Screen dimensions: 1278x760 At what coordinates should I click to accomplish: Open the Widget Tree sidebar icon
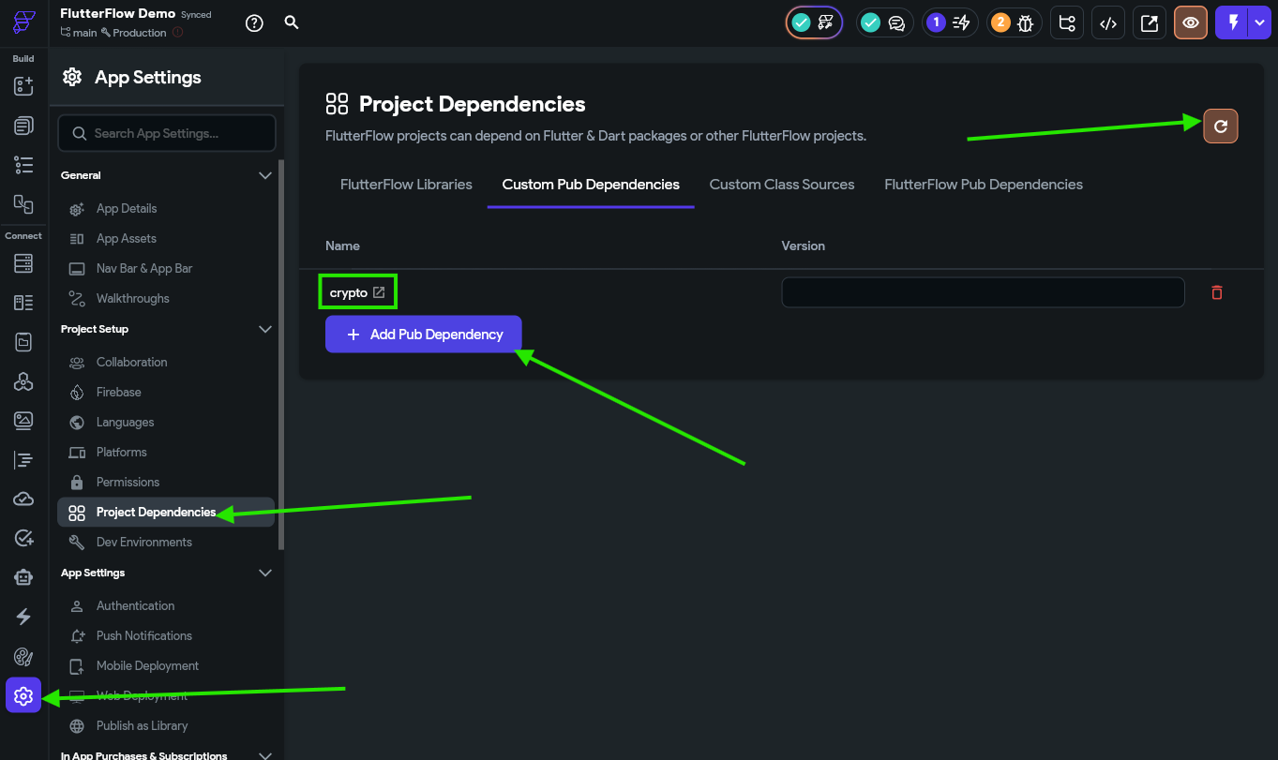coord(23,165)
